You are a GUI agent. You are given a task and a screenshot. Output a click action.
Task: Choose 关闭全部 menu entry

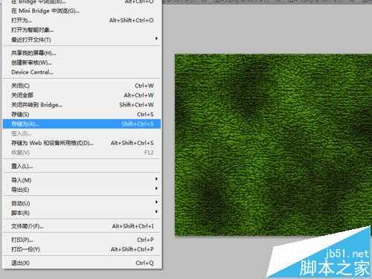(82, 95)
